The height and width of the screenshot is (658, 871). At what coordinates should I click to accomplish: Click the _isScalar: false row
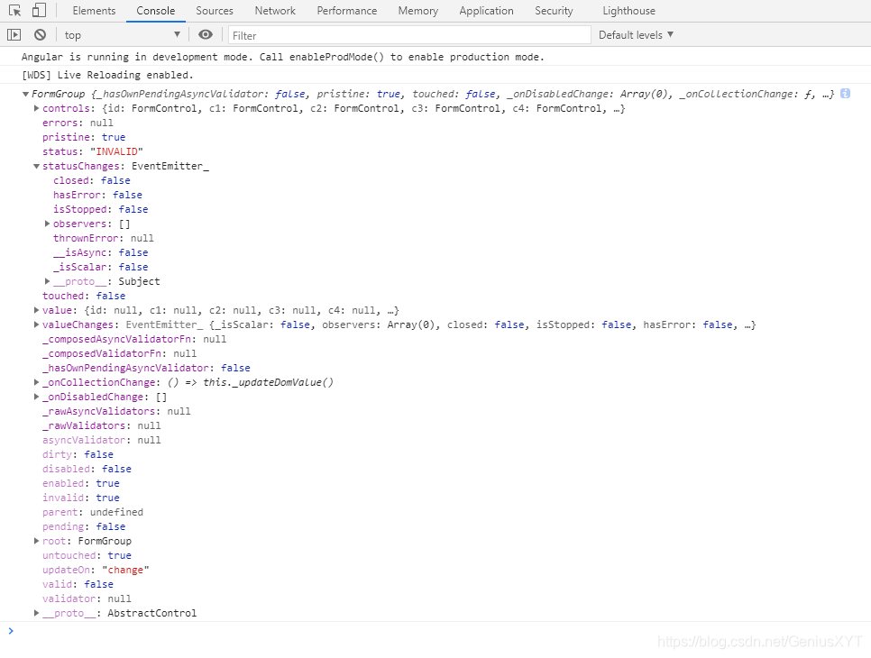tap(101, 267)
